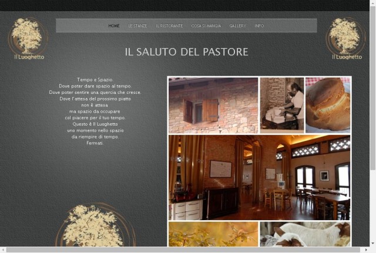376x253 pixels.
Task: Click the large tree emblem at page bottom
Action: tap(95, 225)
